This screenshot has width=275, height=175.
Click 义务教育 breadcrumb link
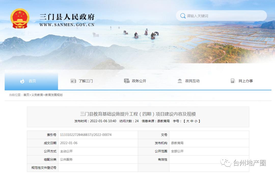(x=37, y=95)
